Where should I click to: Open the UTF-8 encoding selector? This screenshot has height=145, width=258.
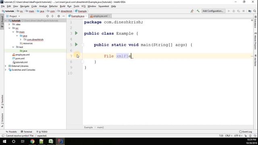coord(238,136)
